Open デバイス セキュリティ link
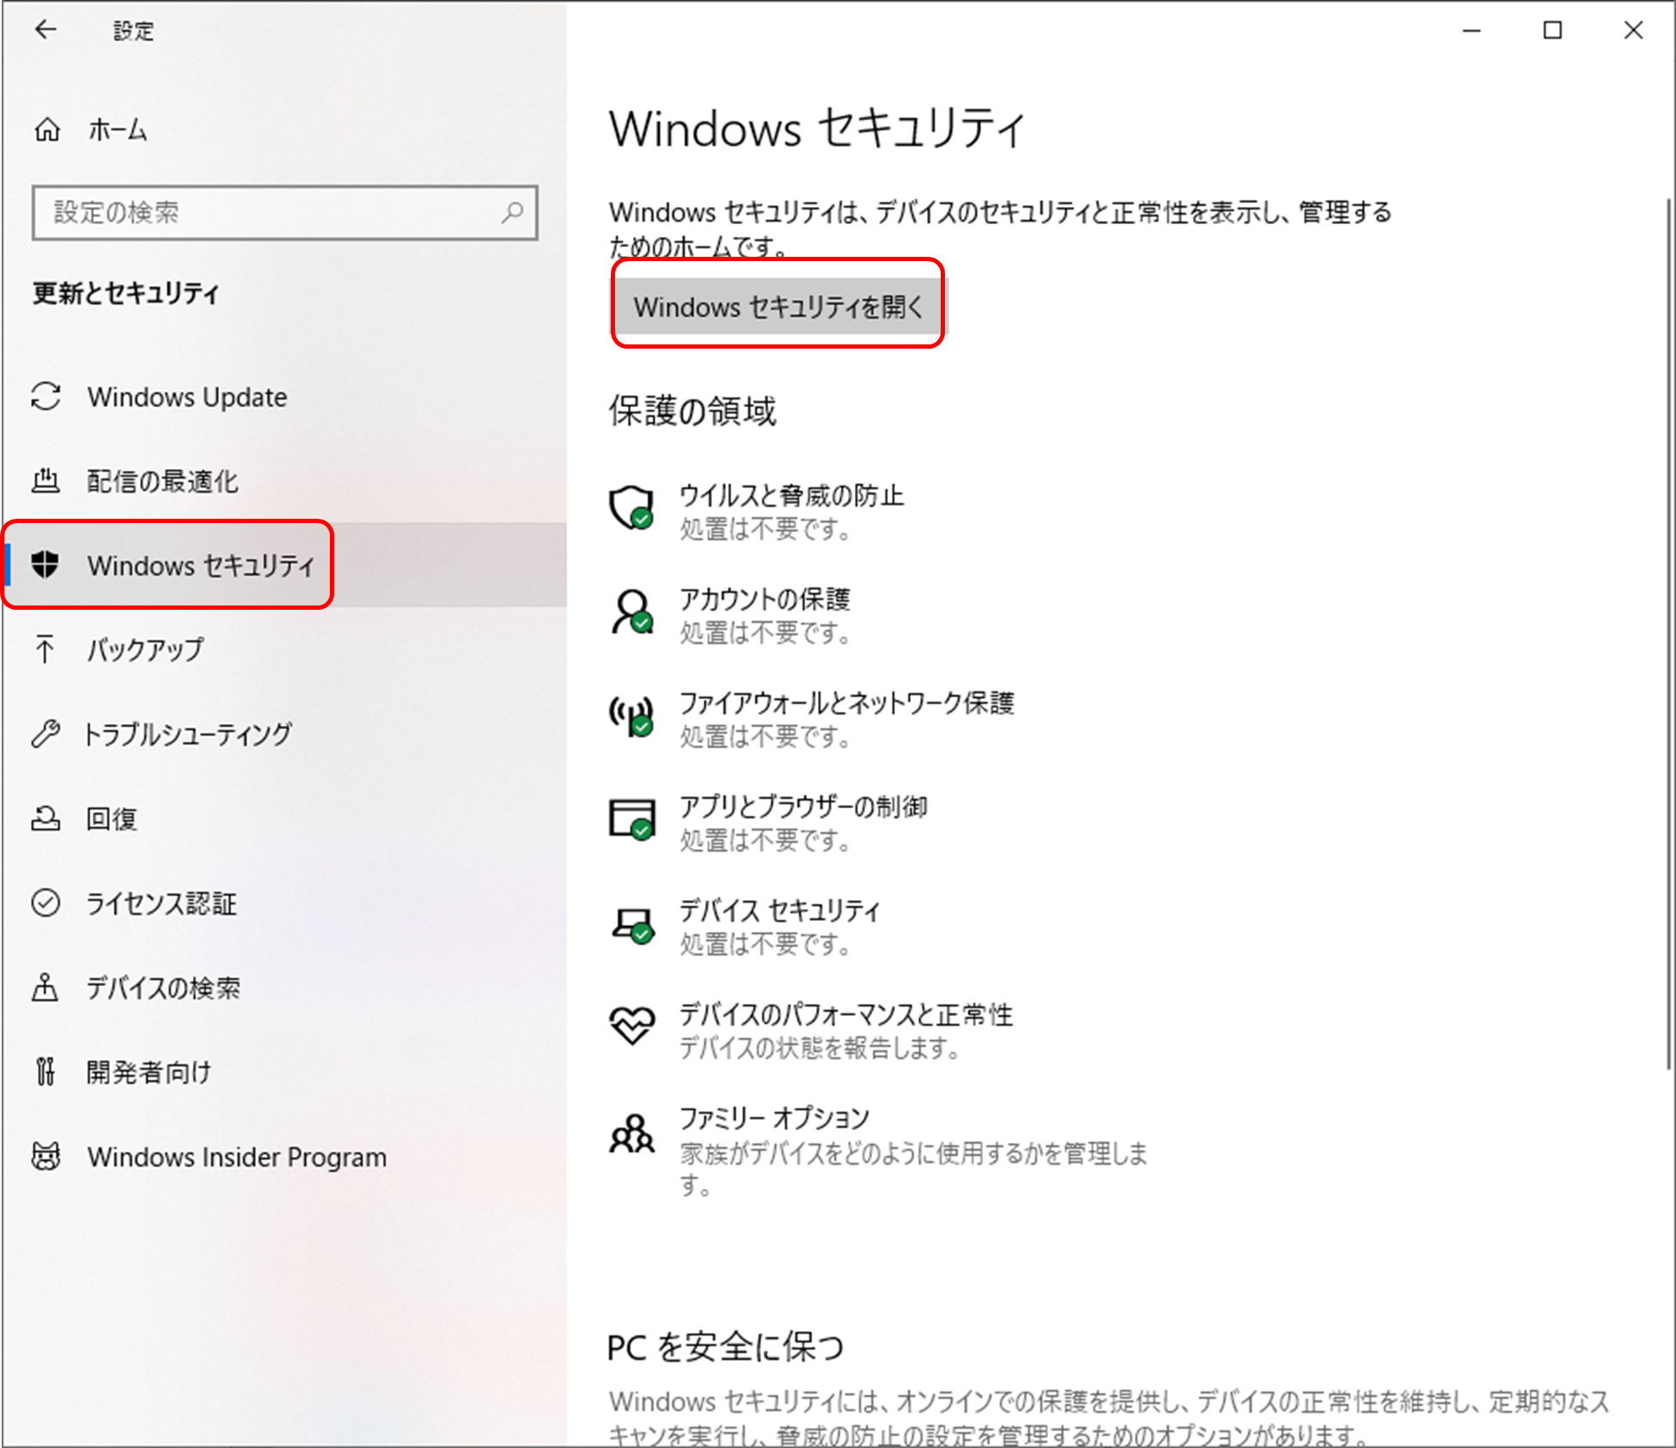 (x=780, y=911)
